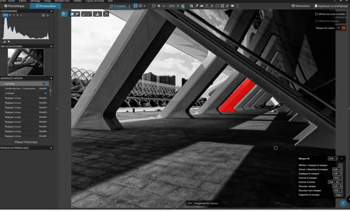Click the red-eye correction eye icon
350x211 pixels.
(x=232, y=6)
